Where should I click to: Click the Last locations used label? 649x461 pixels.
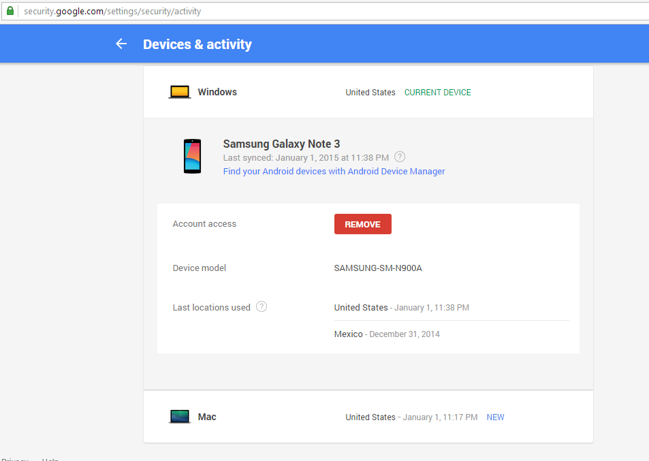212,308
